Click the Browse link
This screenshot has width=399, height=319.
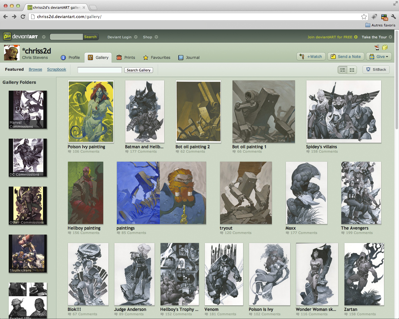[x=35, y=69]
